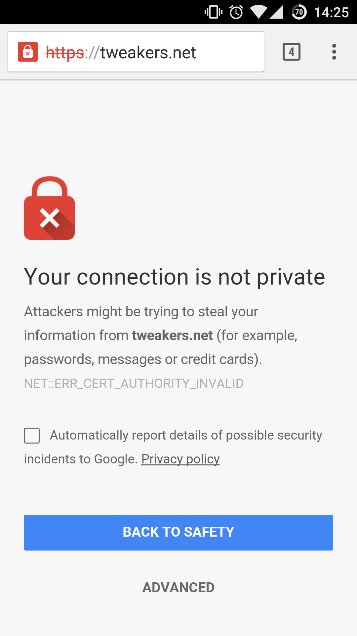Viewport: 357px width, 636px height.
Task: Open the tab switcher showing 4 tabs
Action: 291,52
